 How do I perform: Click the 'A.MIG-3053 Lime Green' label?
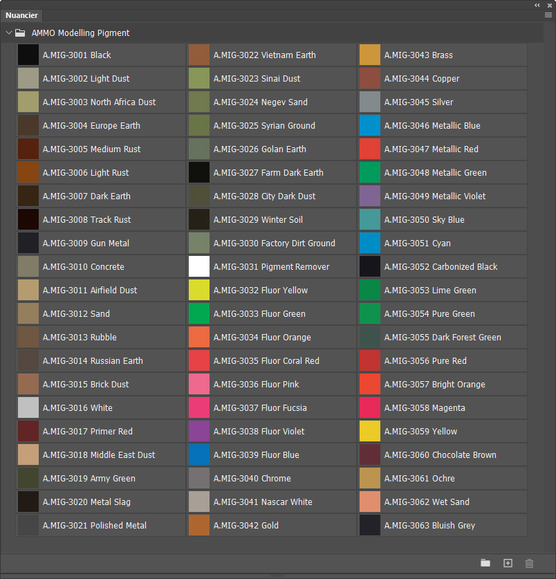[430, 291]
